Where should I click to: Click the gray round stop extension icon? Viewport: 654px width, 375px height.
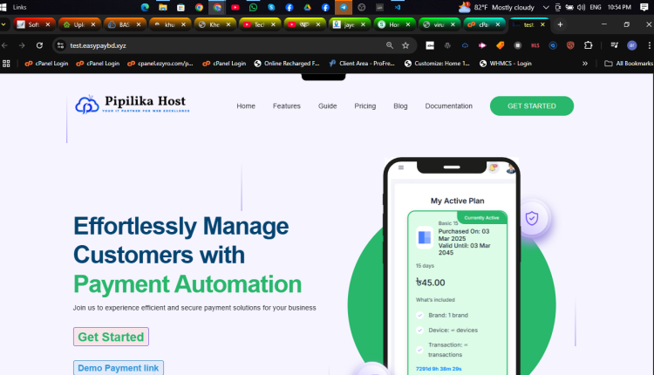[x=518, y=45]
